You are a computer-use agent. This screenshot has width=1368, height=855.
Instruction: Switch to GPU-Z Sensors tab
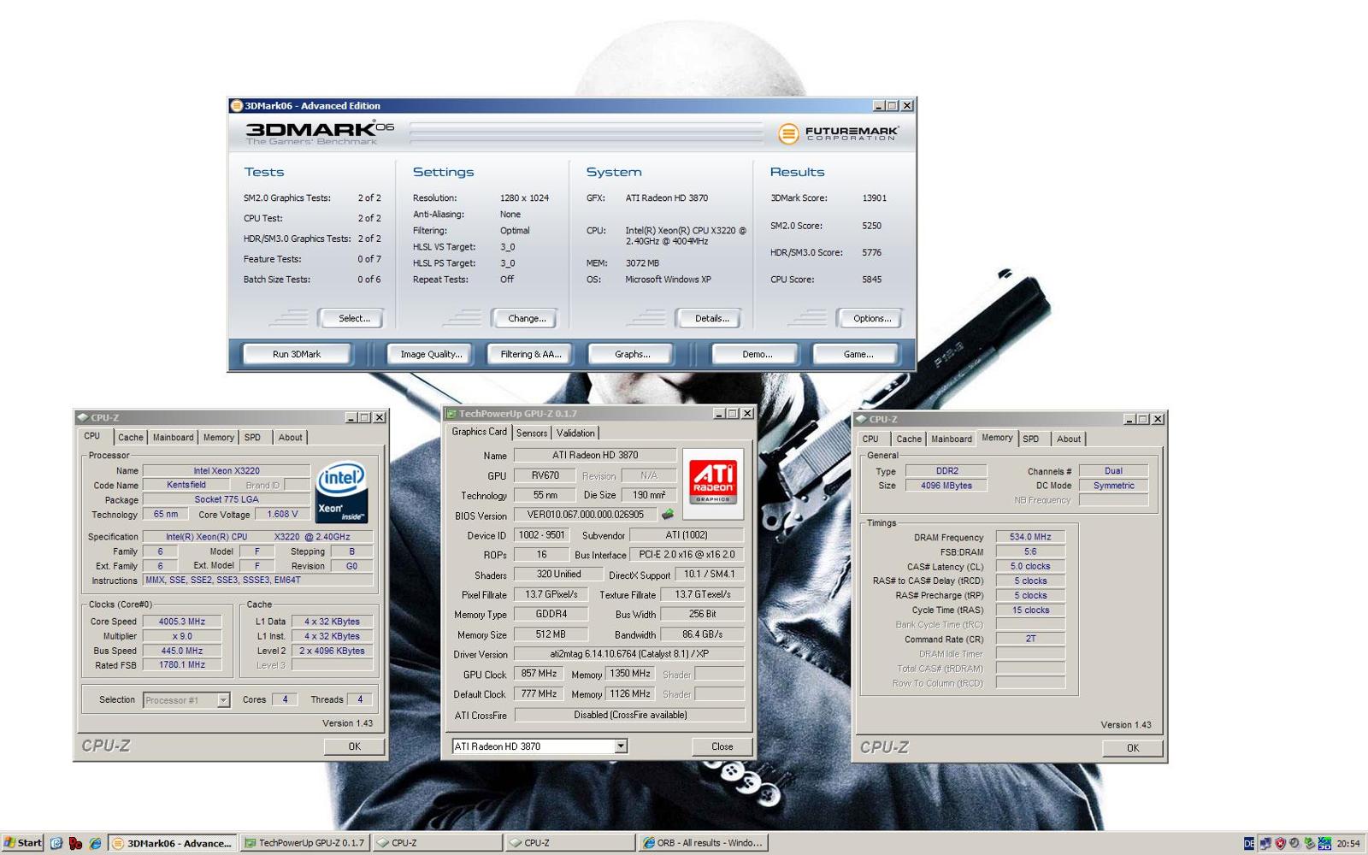(x=532, y=433)
